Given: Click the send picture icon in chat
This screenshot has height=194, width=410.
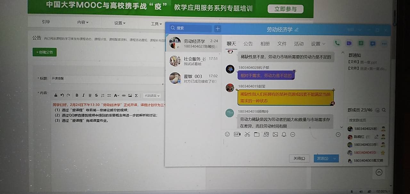Looking at the screenshot, I should click(275, 134).
